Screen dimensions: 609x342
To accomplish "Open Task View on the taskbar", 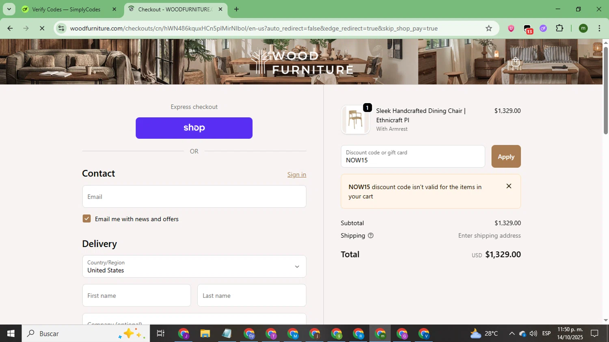I will tap(161, 333).
